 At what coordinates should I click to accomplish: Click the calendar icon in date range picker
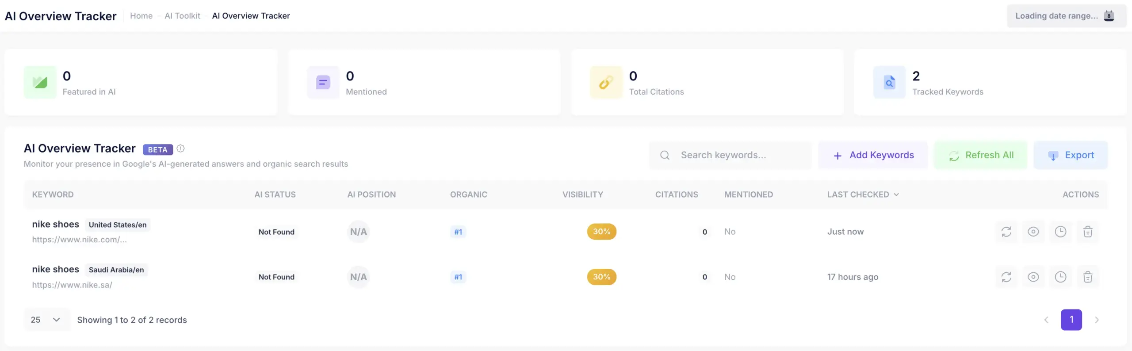[1109, 16]
